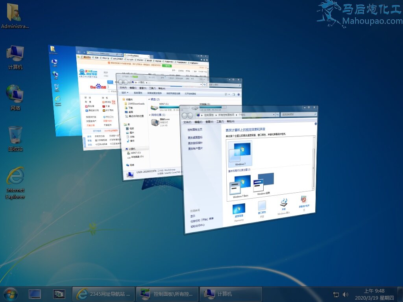The height and width of the screenshot is (302, 403).
Task: Open the 网络 desktop icon
Action: click(x=15, y=94)
